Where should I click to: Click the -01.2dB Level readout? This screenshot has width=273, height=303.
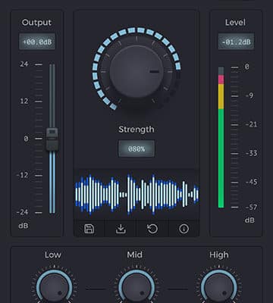pyautogui.click(x=236, y=42)
